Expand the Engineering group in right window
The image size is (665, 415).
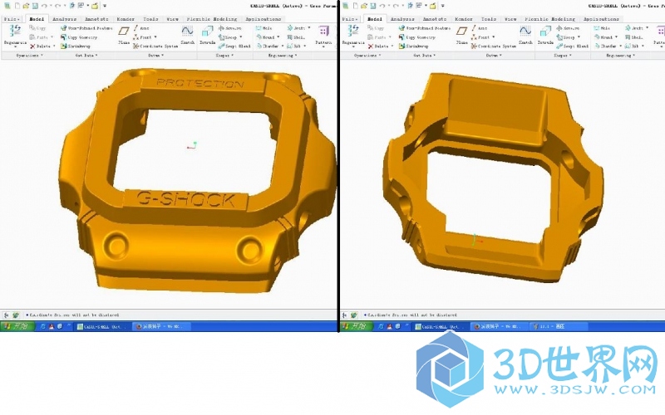[x=620, y=56]
